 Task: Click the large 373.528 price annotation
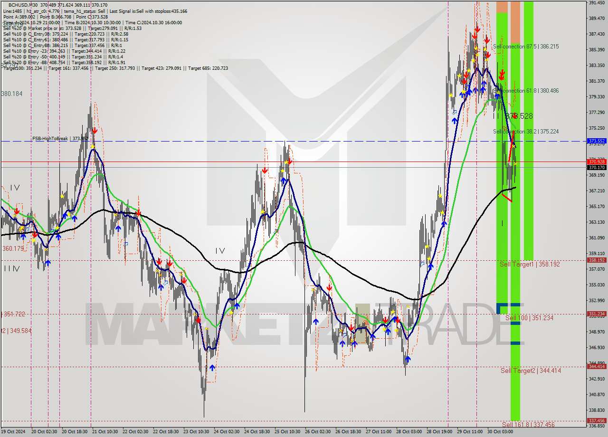tap(518, 116)
